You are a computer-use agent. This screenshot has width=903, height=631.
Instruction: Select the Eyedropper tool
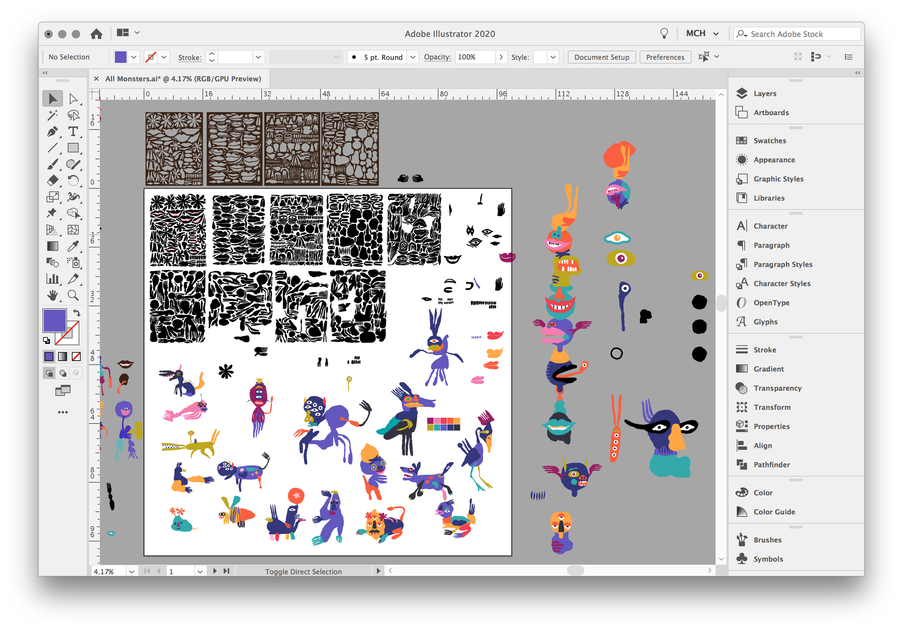coord(74,246)
